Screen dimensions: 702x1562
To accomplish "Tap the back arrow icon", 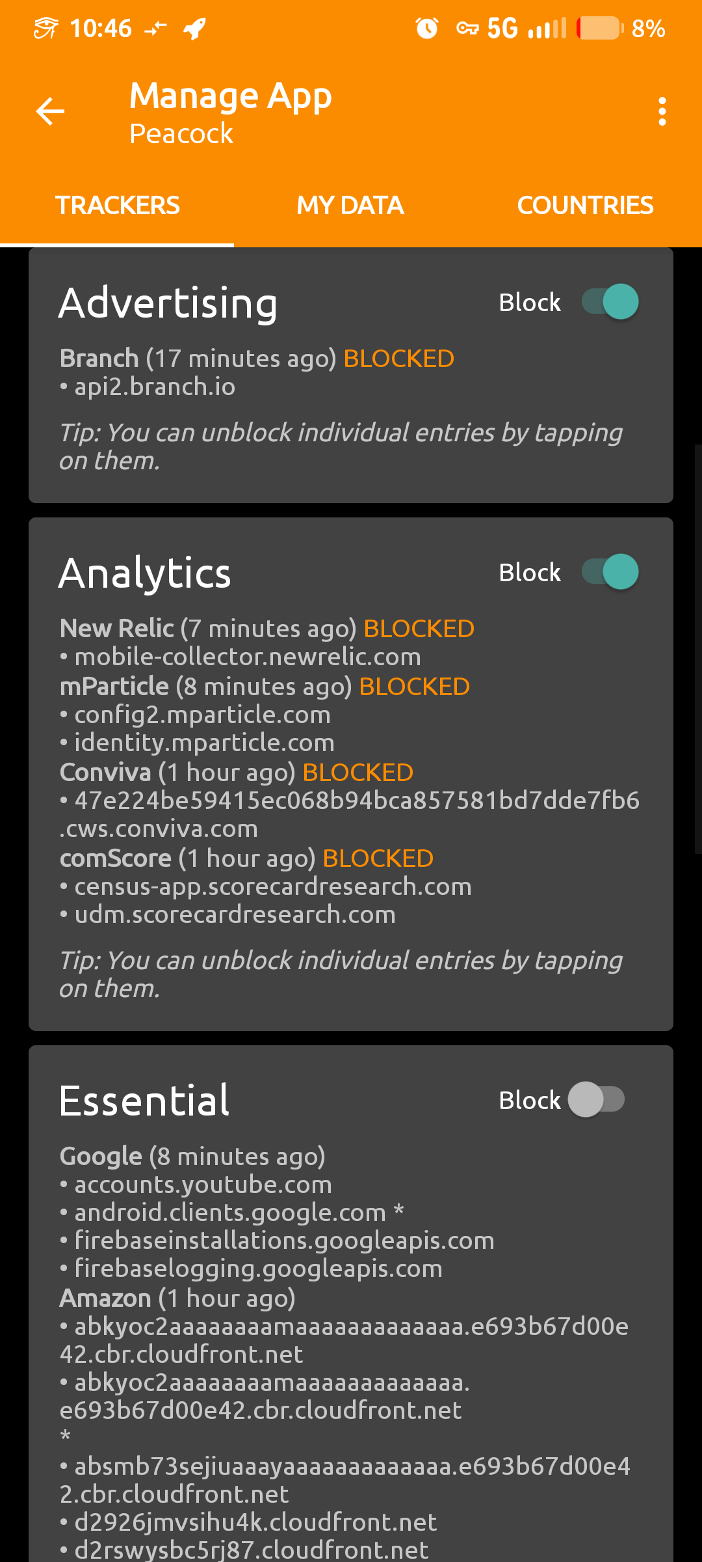I will click(50, 111).
